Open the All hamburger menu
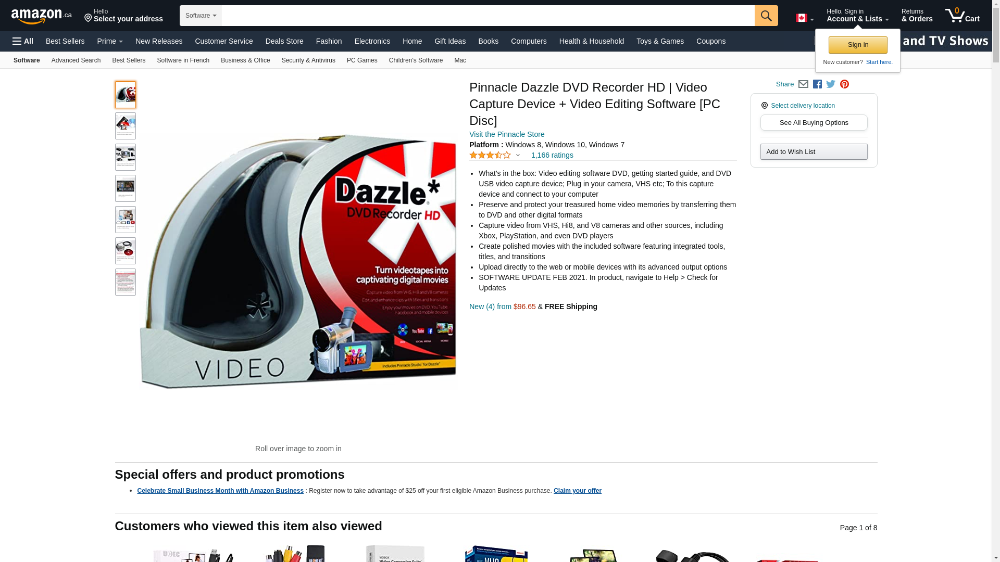The width and height of the screenshot is (1000, 562). [23, 41]
